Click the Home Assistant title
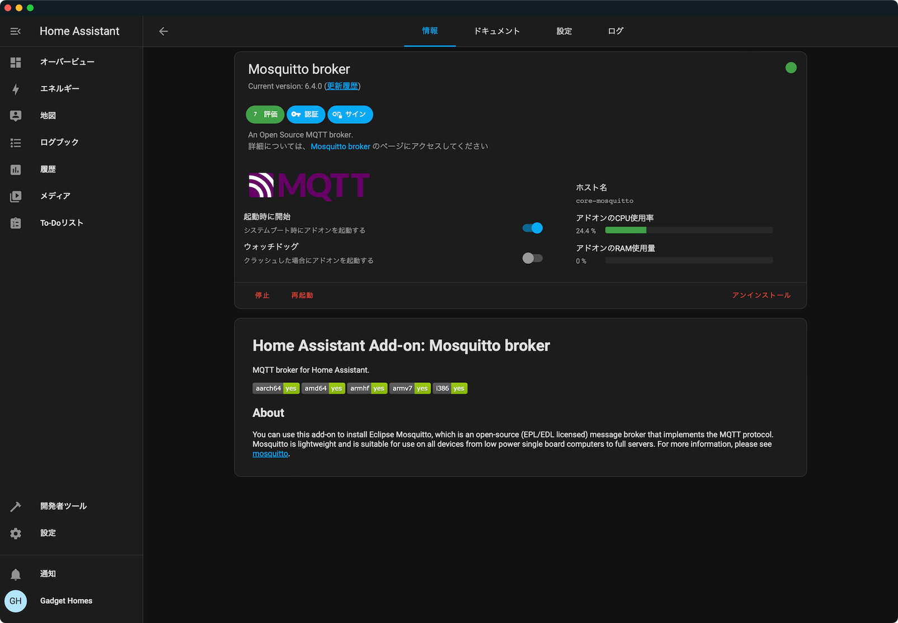 79,31
